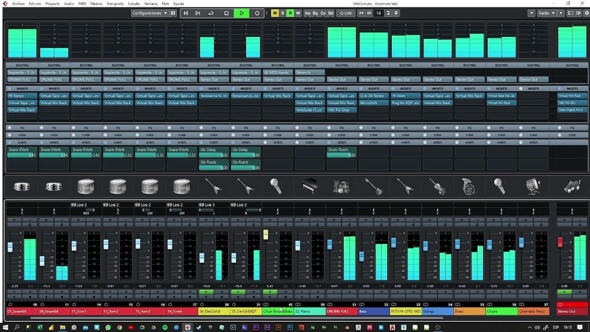Viewport: 590px width, 332px height.
Task: Click the microphone icon of Choir Tenor&Bass channel
Action: [276, 187]
